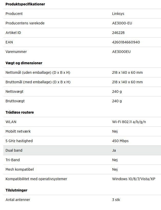Click the Windows 10/8/7/Vista/XP compatibility value
161x210 pixels.
[134, 179]
